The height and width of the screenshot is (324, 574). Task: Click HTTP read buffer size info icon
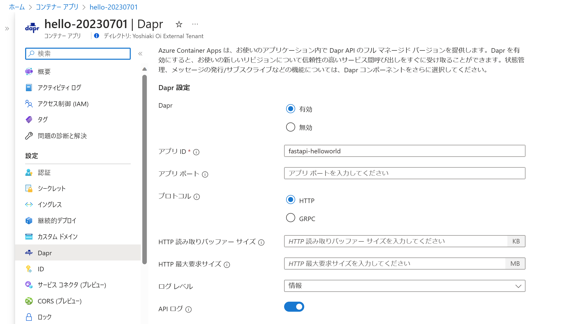click(x=261, y=242)
